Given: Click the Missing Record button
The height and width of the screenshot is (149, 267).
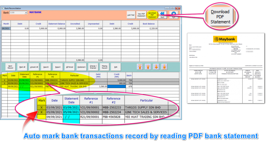Looking at the screenshot, I should click(x=104, y=67).
